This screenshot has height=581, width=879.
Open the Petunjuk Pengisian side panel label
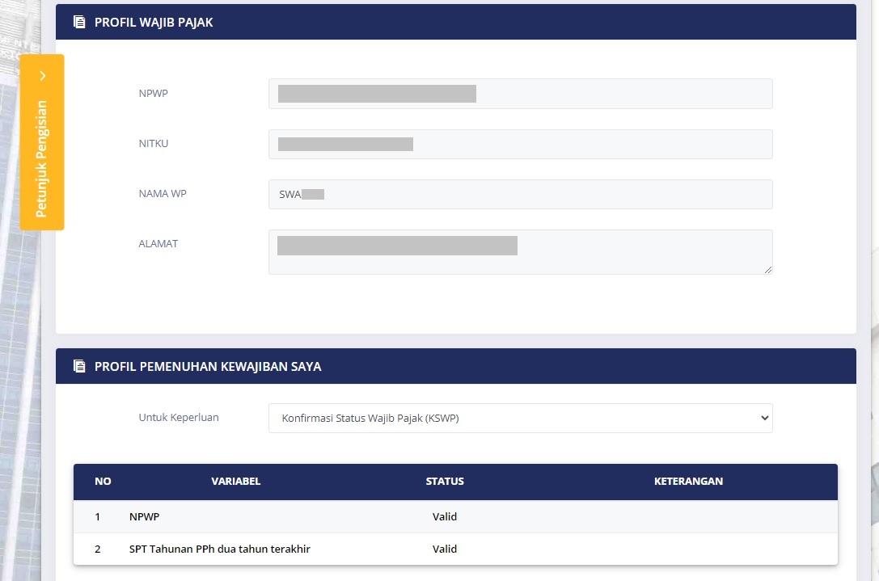42,158
